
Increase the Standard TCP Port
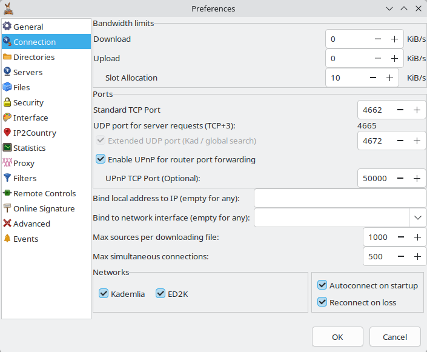[x=417, y=110]
